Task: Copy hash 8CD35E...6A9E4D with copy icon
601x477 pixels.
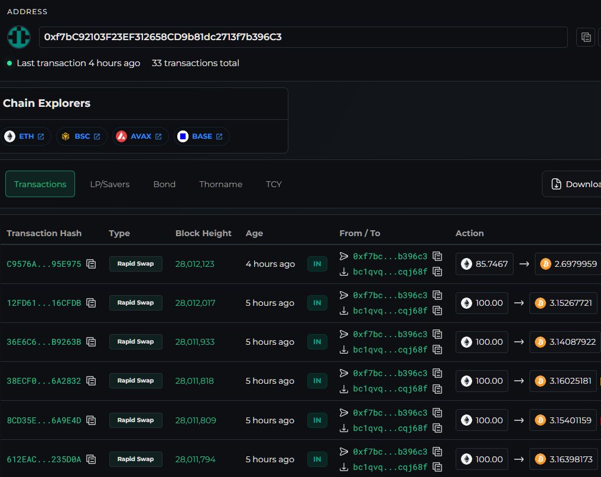Action: (x=91, y=420)
